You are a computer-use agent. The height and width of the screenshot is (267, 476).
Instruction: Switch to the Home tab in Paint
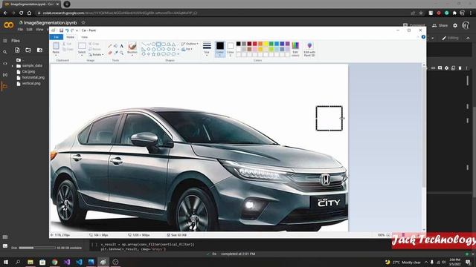click(x=70, y=37)
